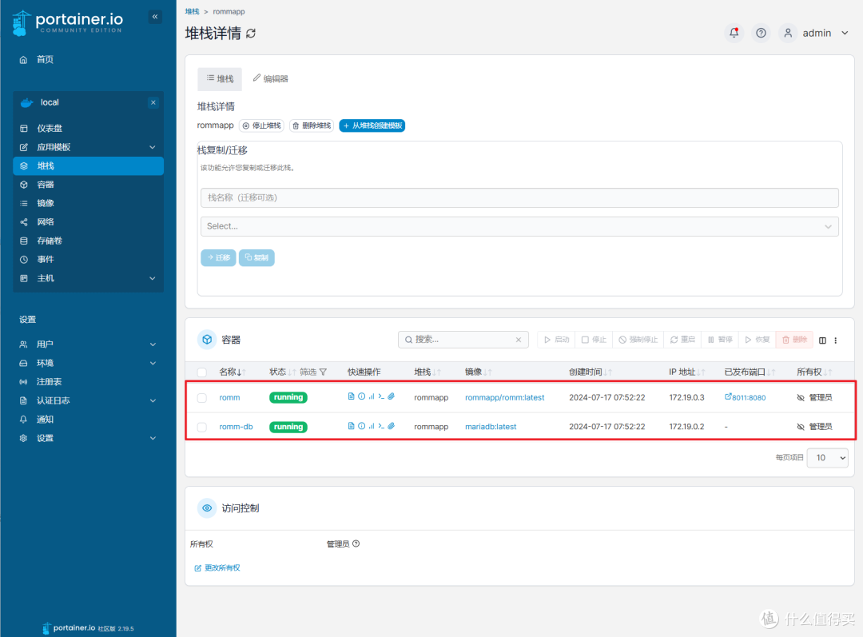This screenshot has height=637, width=863.
Task: Go to 首页 in sidebar
Action: tap(45, 59)
